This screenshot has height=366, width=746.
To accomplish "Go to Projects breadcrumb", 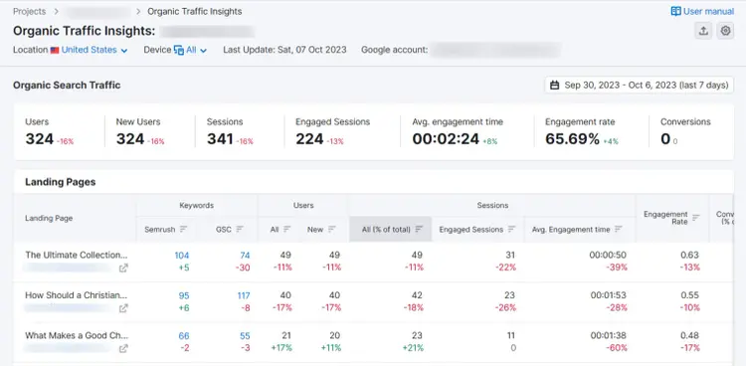I will [x=30, y=11].
